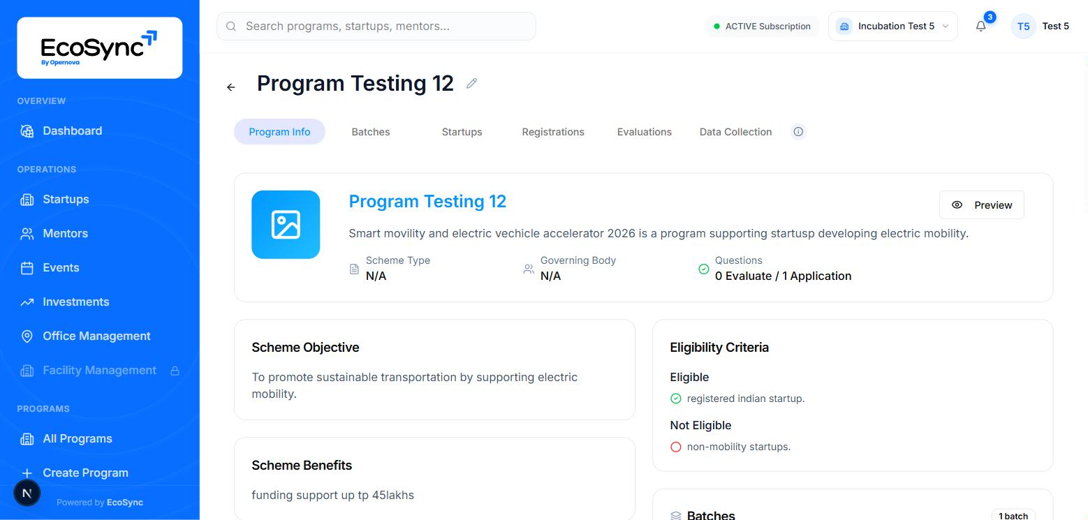The image size is (1088, 520).
Task: Open notifications bell with 3 alerts
Action: (x=981, y=27)
